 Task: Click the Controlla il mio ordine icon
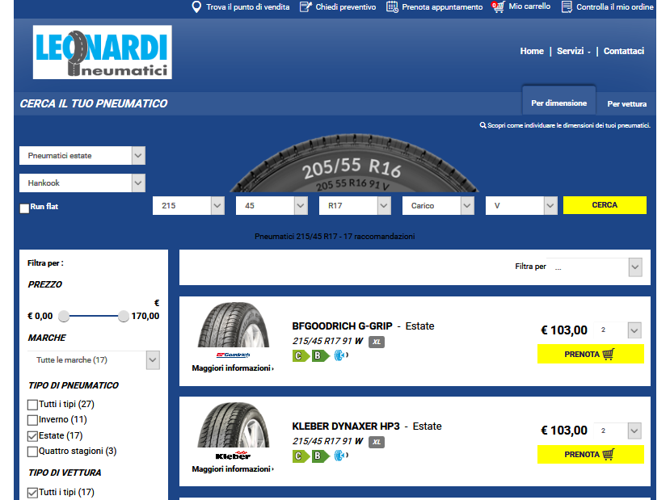click(567, 6)
